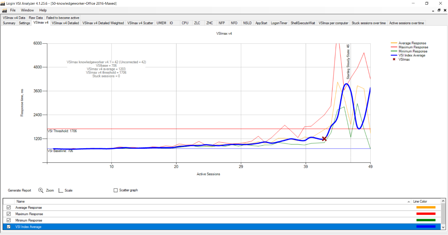The width and height of the screenshot is (448, 235).
Task: Click the VSImax red X marker on chart
Action: [324, 139]
